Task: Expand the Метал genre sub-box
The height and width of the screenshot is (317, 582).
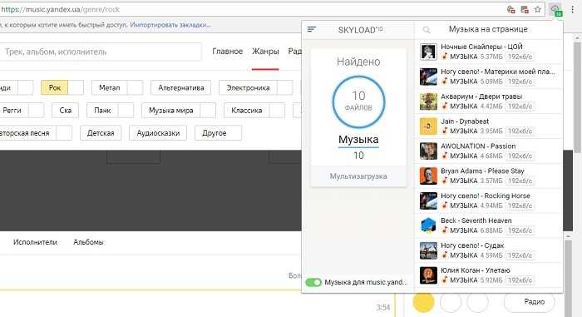Action: [x=135, y=87]
